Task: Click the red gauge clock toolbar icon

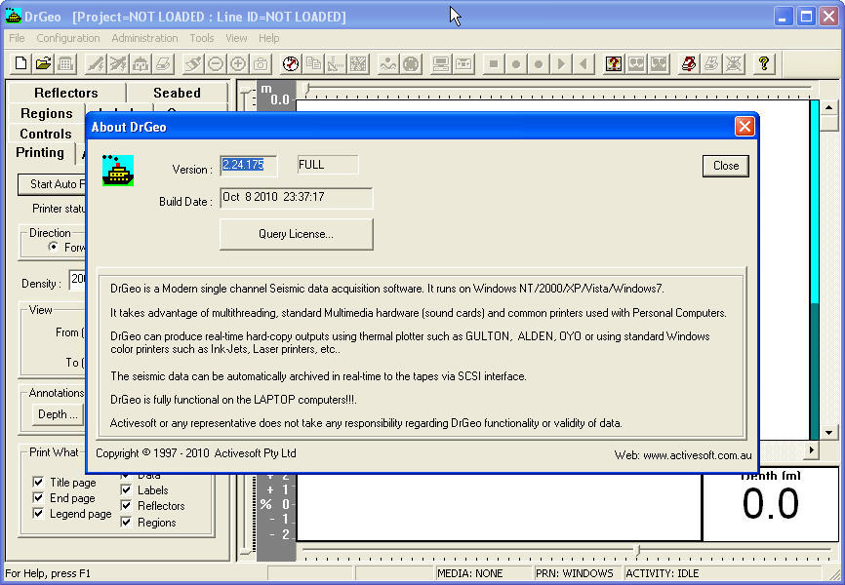Action: (291, 63)
